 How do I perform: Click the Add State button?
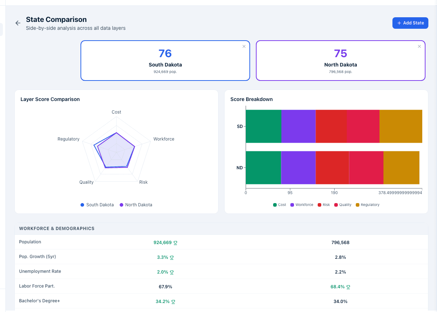(x=410, y=23)
